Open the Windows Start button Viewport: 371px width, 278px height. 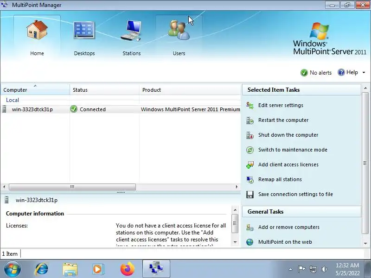tap(13, 269)
